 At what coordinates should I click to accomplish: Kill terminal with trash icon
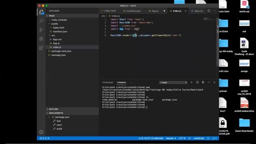coord(203,82)
